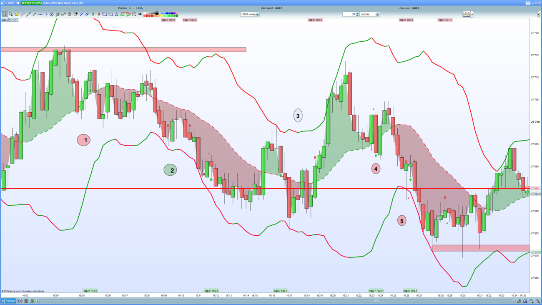Zoom out horizontally with bottom-right magnifier
542x305 pixels.
(532, 301)
